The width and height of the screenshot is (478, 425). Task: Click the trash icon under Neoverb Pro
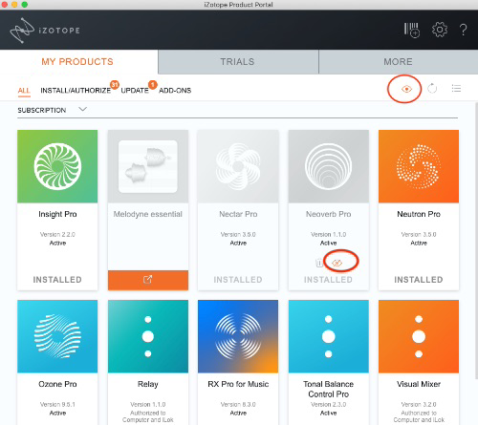(x=318, y=263)
